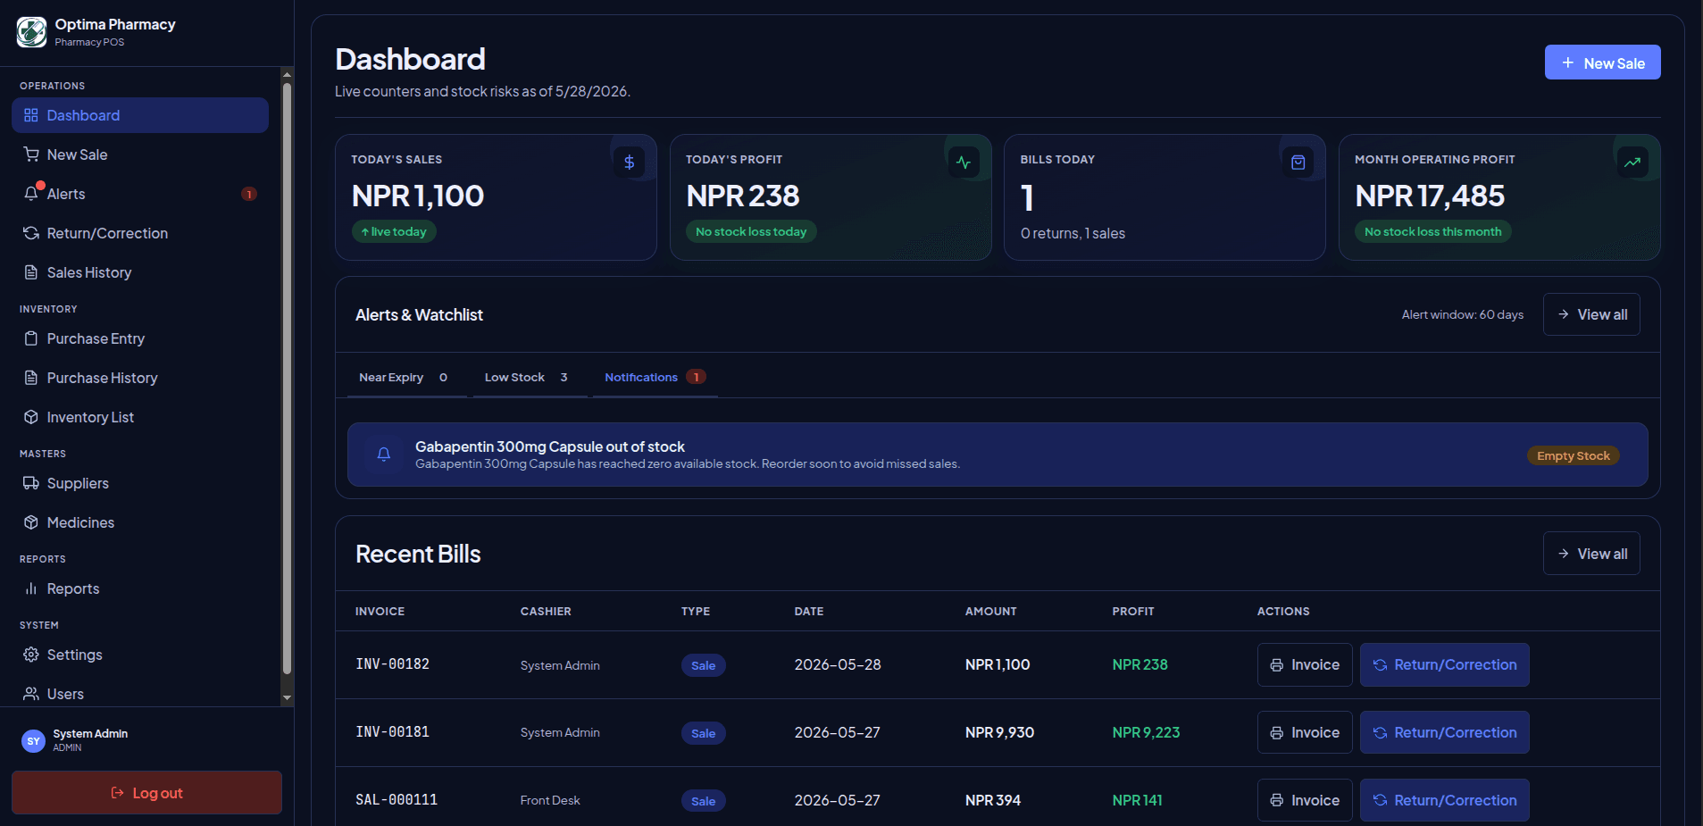Click Invoice button for SAL-000111
The height and width of the screenshot is (826, 1703).
click(1305, 800)
